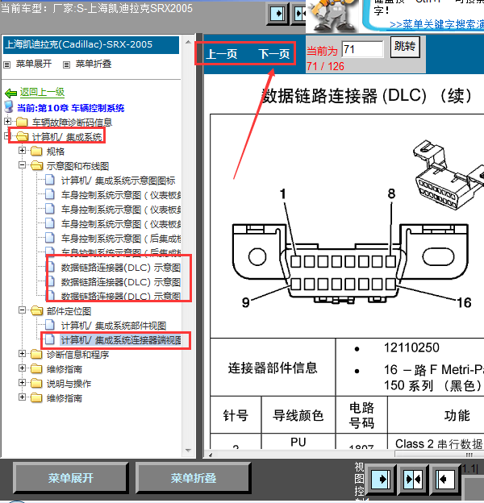
Task: Focus the current page number field
Action: [x=362, y=49]
